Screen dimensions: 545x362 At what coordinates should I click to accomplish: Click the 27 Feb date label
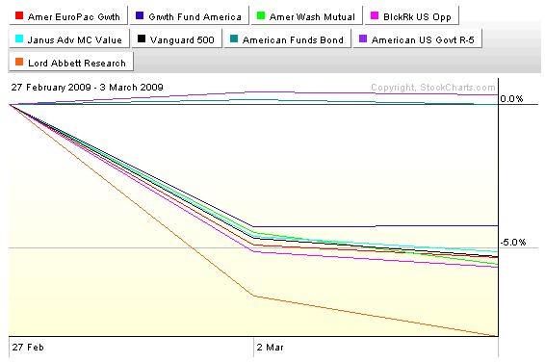(x=28, y=347)
